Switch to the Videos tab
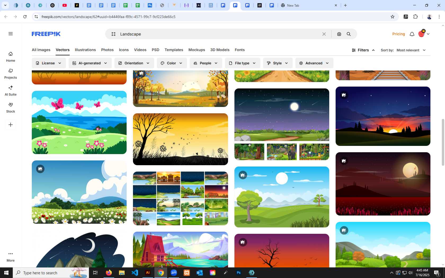The height and width of the screenshot is (278, 445). (140, 50)
